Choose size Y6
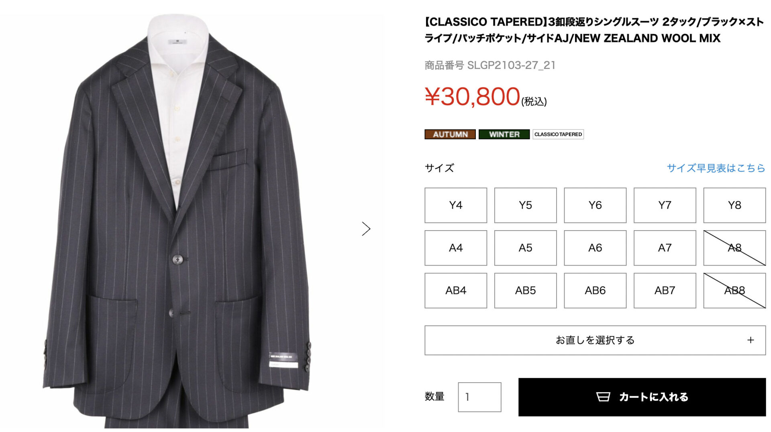Screen dimensions: 771x432 tap(595, 205)
